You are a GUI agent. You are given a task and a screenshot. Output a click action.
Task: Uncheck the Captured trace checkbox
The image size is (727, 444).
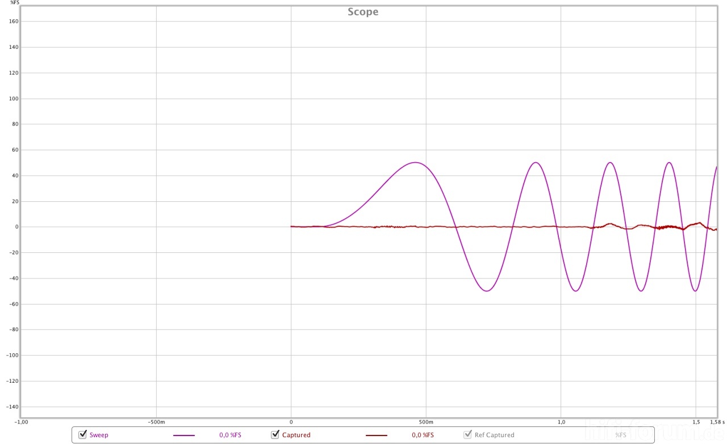point(275,435)
